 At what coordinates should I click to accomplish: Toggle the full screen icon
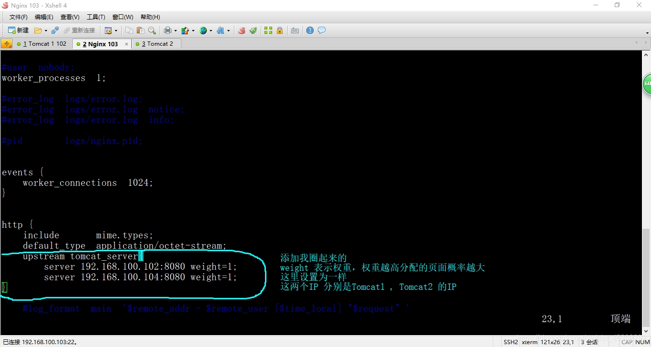pyautogui.click(x=268, y=31)
